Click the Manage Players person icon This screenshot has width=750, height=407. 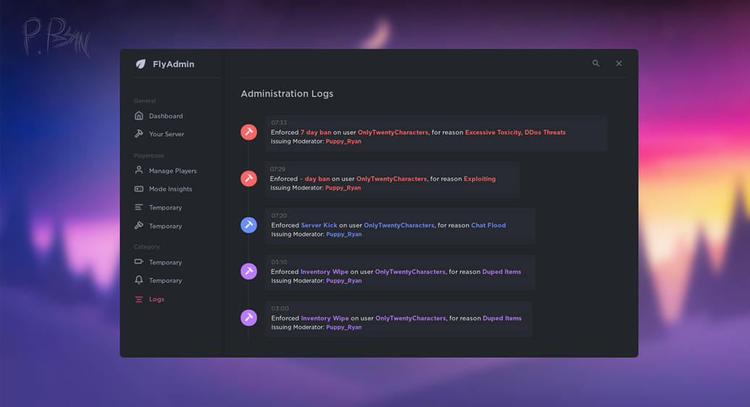(x=138, y=170)
